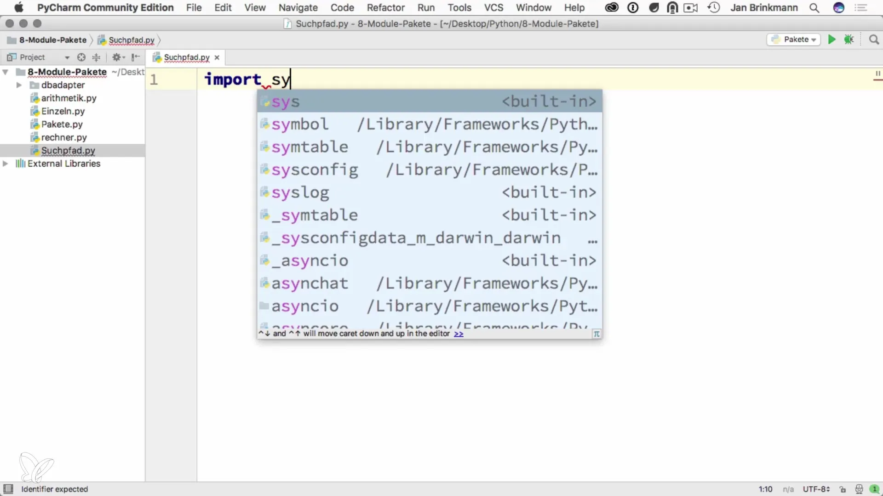Open arithmetik.py in project tree

click(x=69, y=98)
